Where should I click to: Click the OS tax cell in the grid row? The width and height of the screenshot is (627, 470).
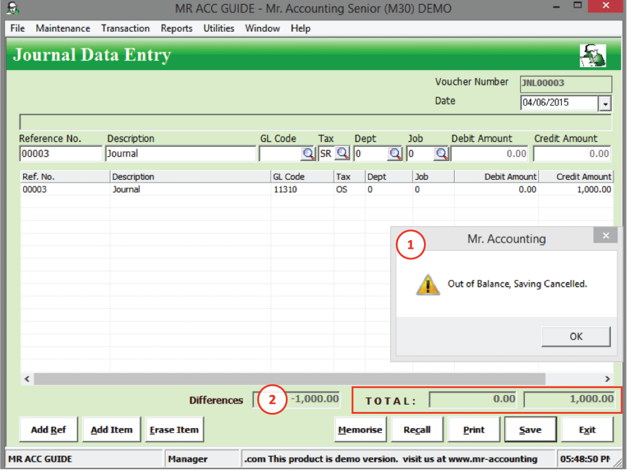[x=349, y=189]
